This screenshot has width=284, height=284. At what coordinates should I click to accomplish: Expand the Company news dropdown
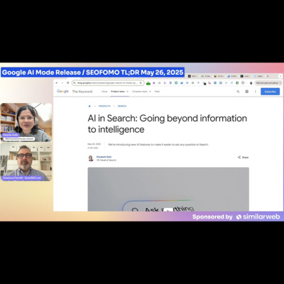[141, 92]
